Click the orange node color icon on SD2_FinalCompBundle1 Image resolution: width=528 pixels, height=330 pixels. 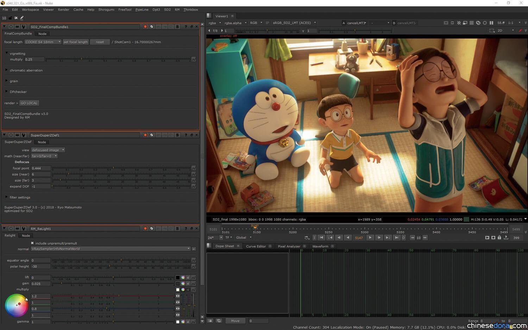coord(145,27)
